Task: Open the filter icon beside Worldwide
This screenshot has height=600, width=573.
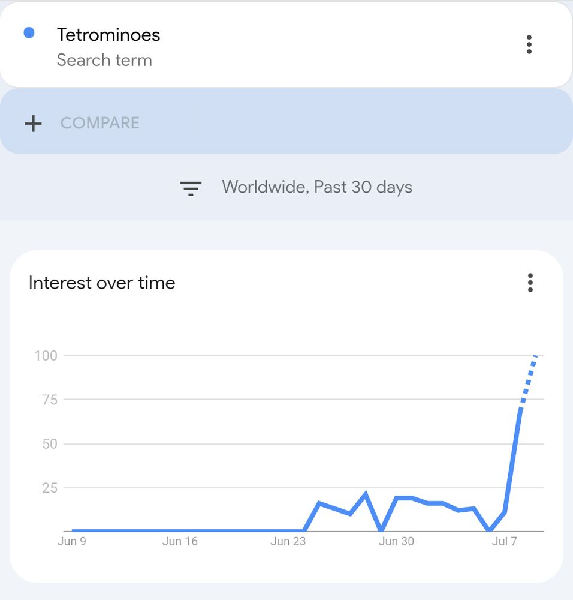Action: [x=191, y=188]
